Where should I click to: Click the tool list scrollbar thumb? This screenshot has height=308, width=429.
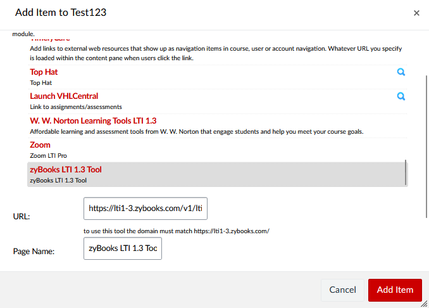[406, 172]
